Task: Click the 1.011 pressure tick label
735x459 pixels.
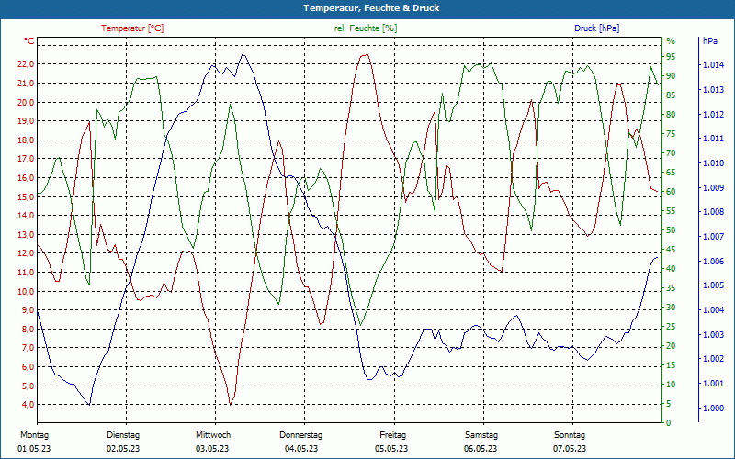Action: [x=713, y=139]
